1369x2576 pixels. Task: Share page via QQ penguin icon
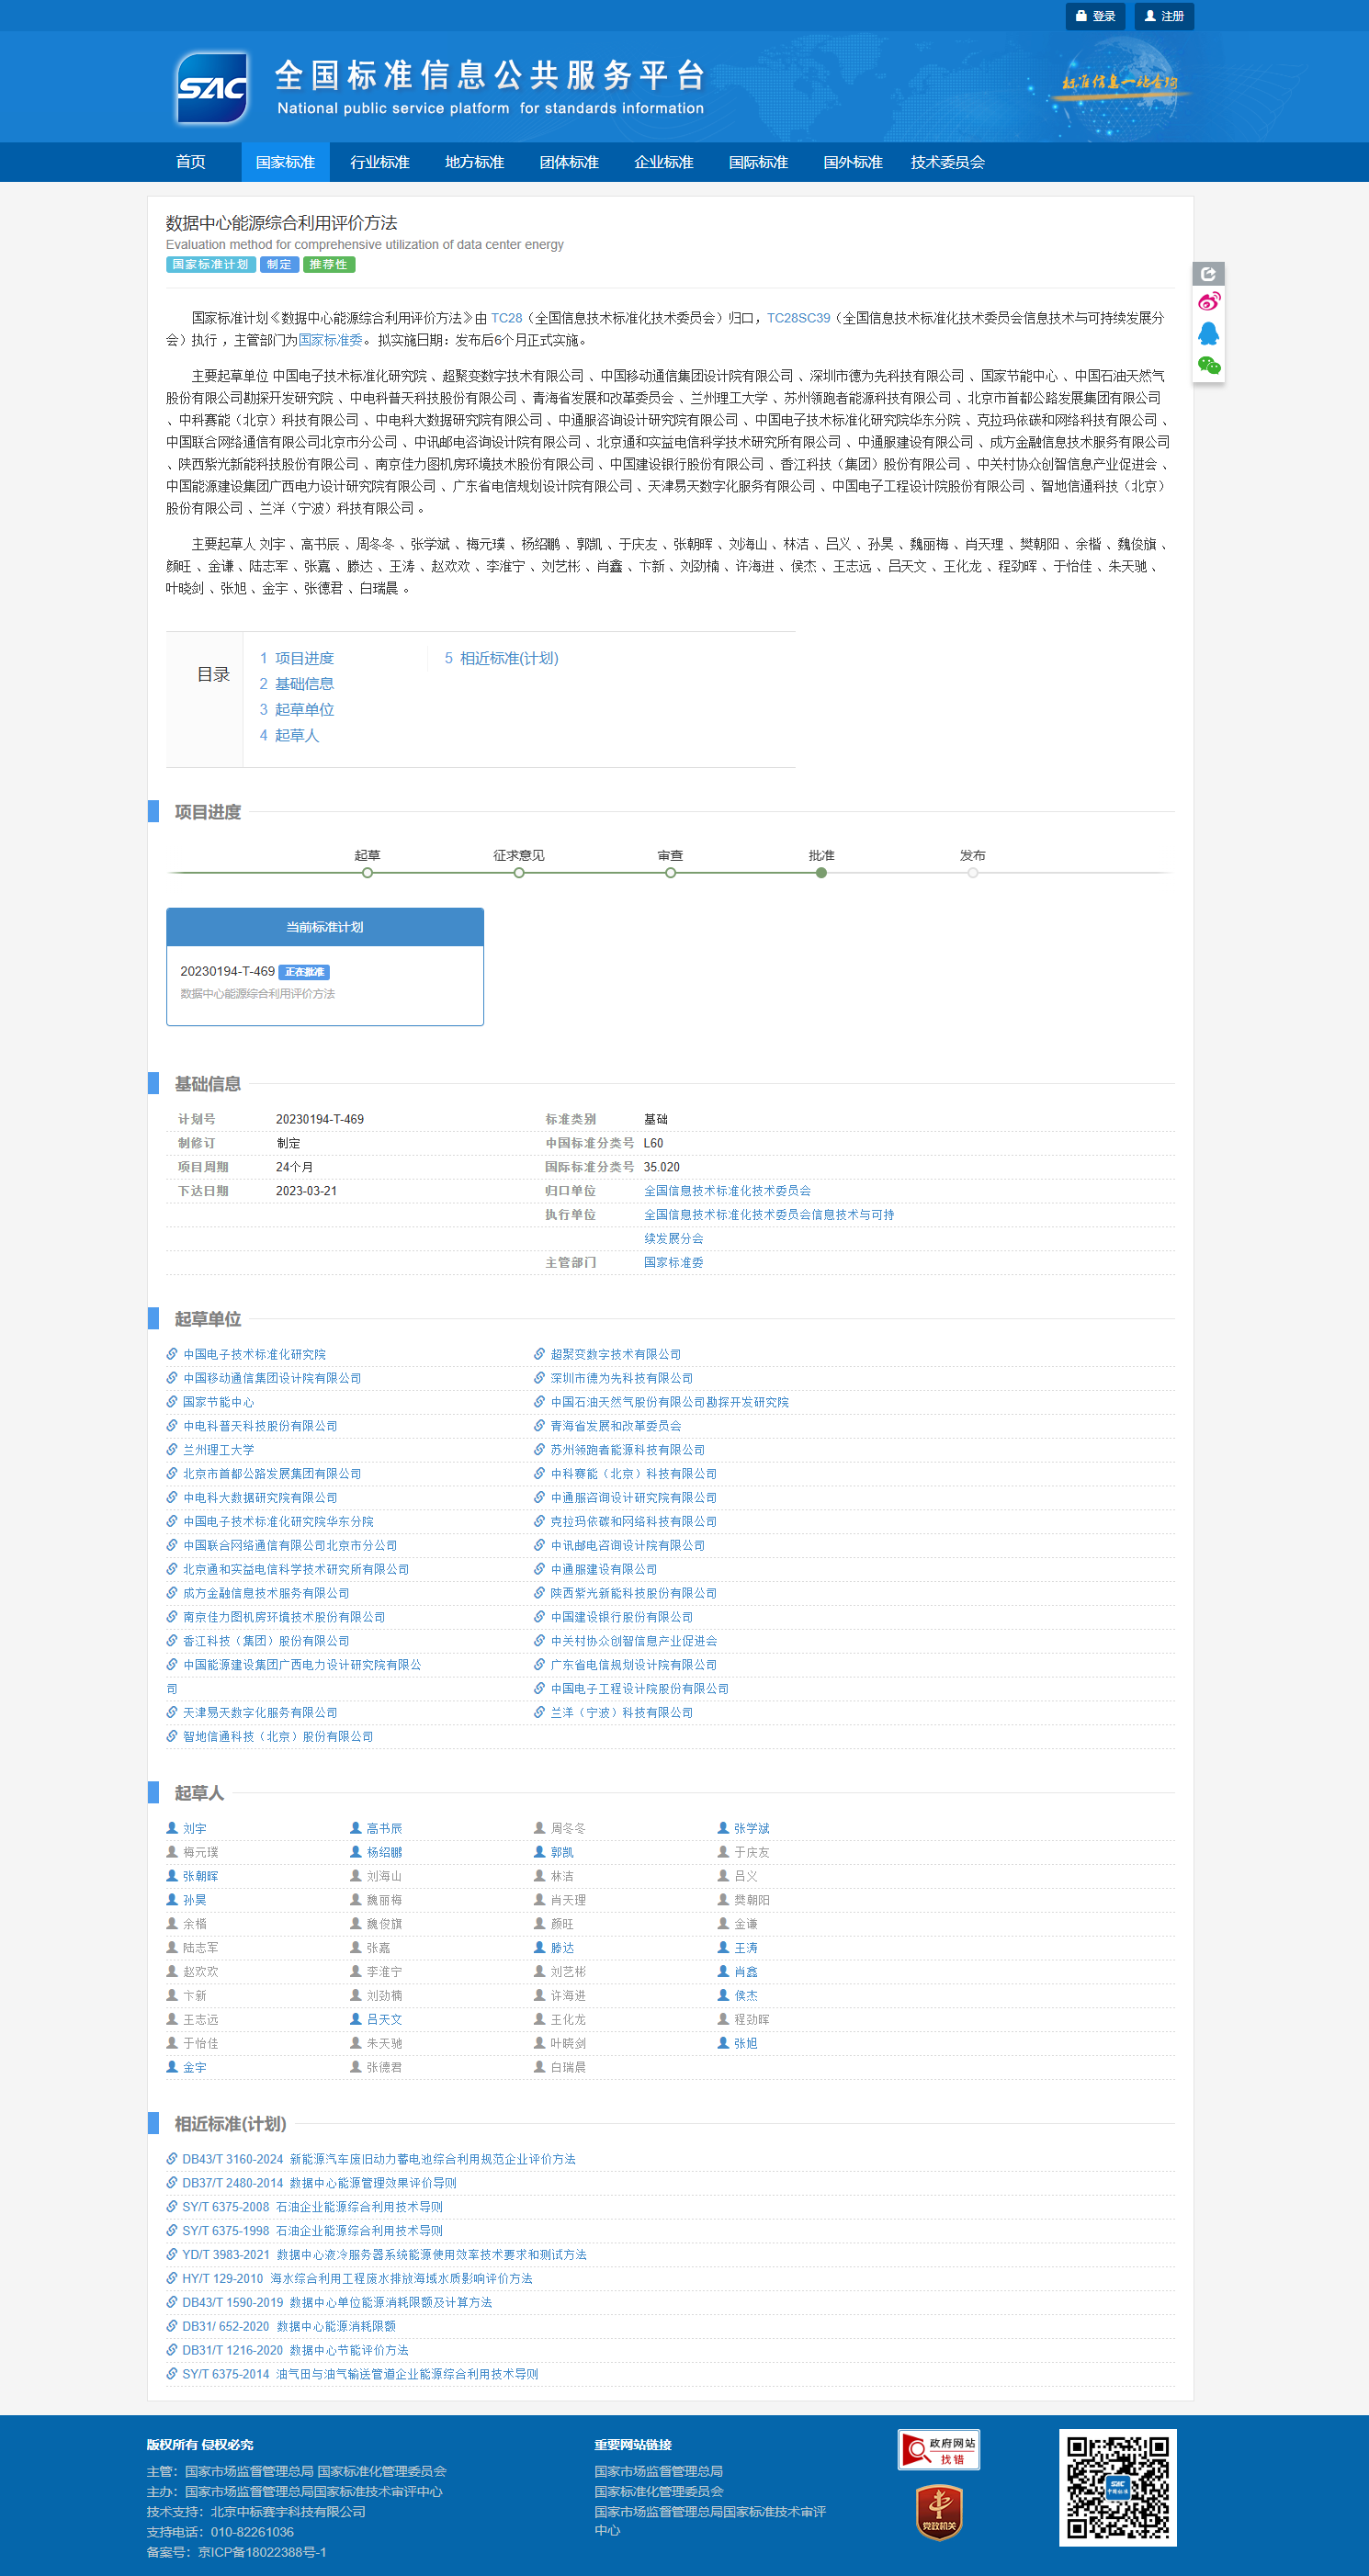[x=1208, y=333]
